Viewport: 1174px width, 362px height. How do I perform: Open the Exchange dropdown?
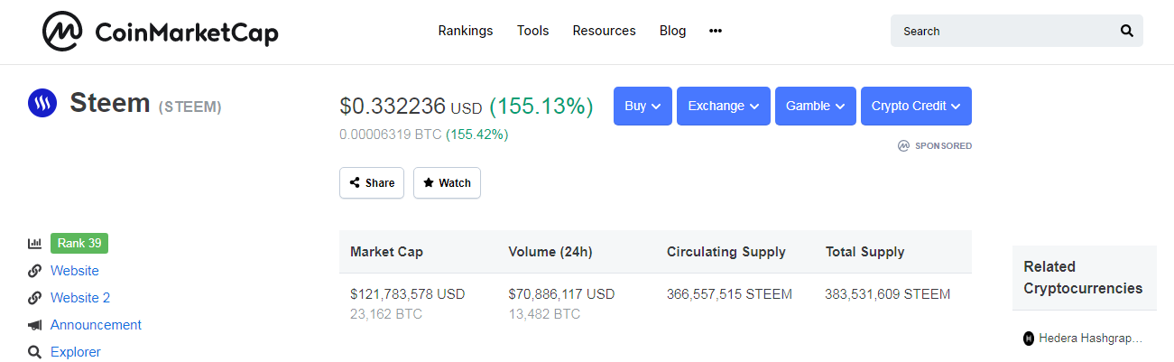pyautogui.click(x=723, y=106)
